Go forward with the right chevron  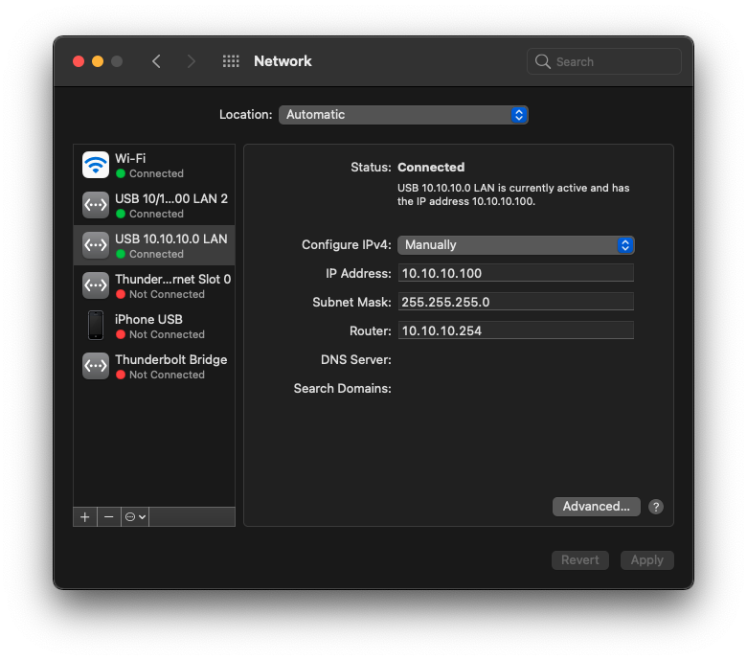point(191,61)
